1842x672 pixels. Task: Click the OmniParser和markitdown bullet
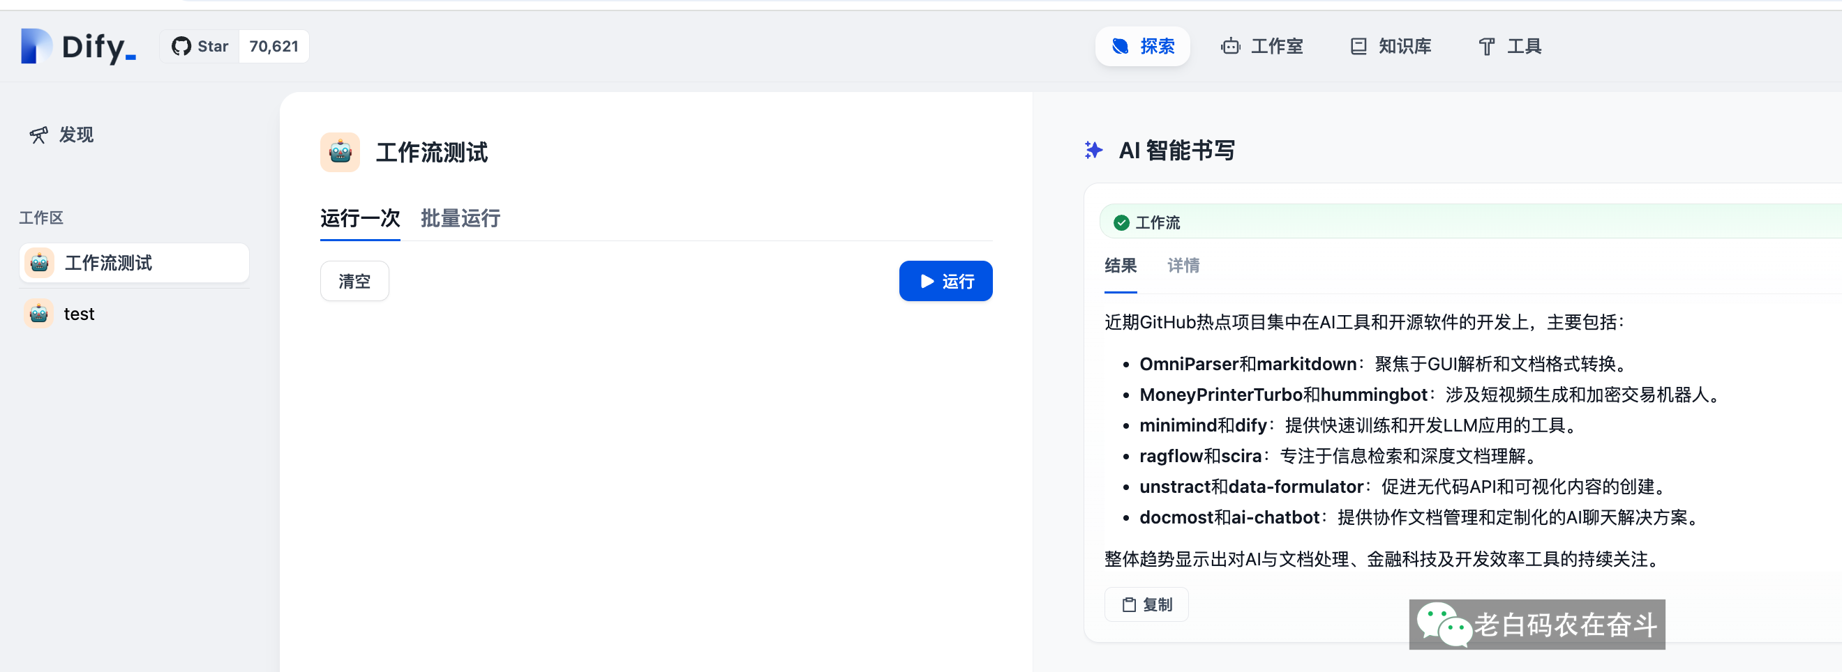1386,364
